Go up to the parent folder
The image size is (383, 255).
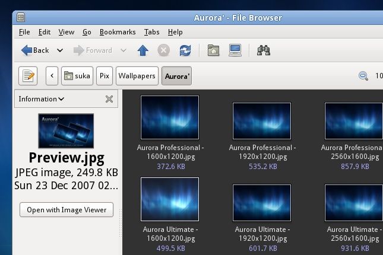[x=143, y=50]
